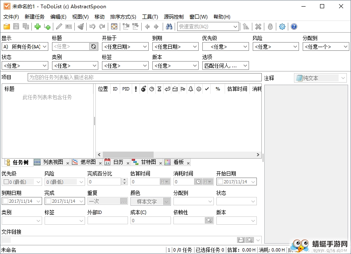Expand the 风险 filter dropdown
Screen dimensions: 351x254
[x=276, y=47]
